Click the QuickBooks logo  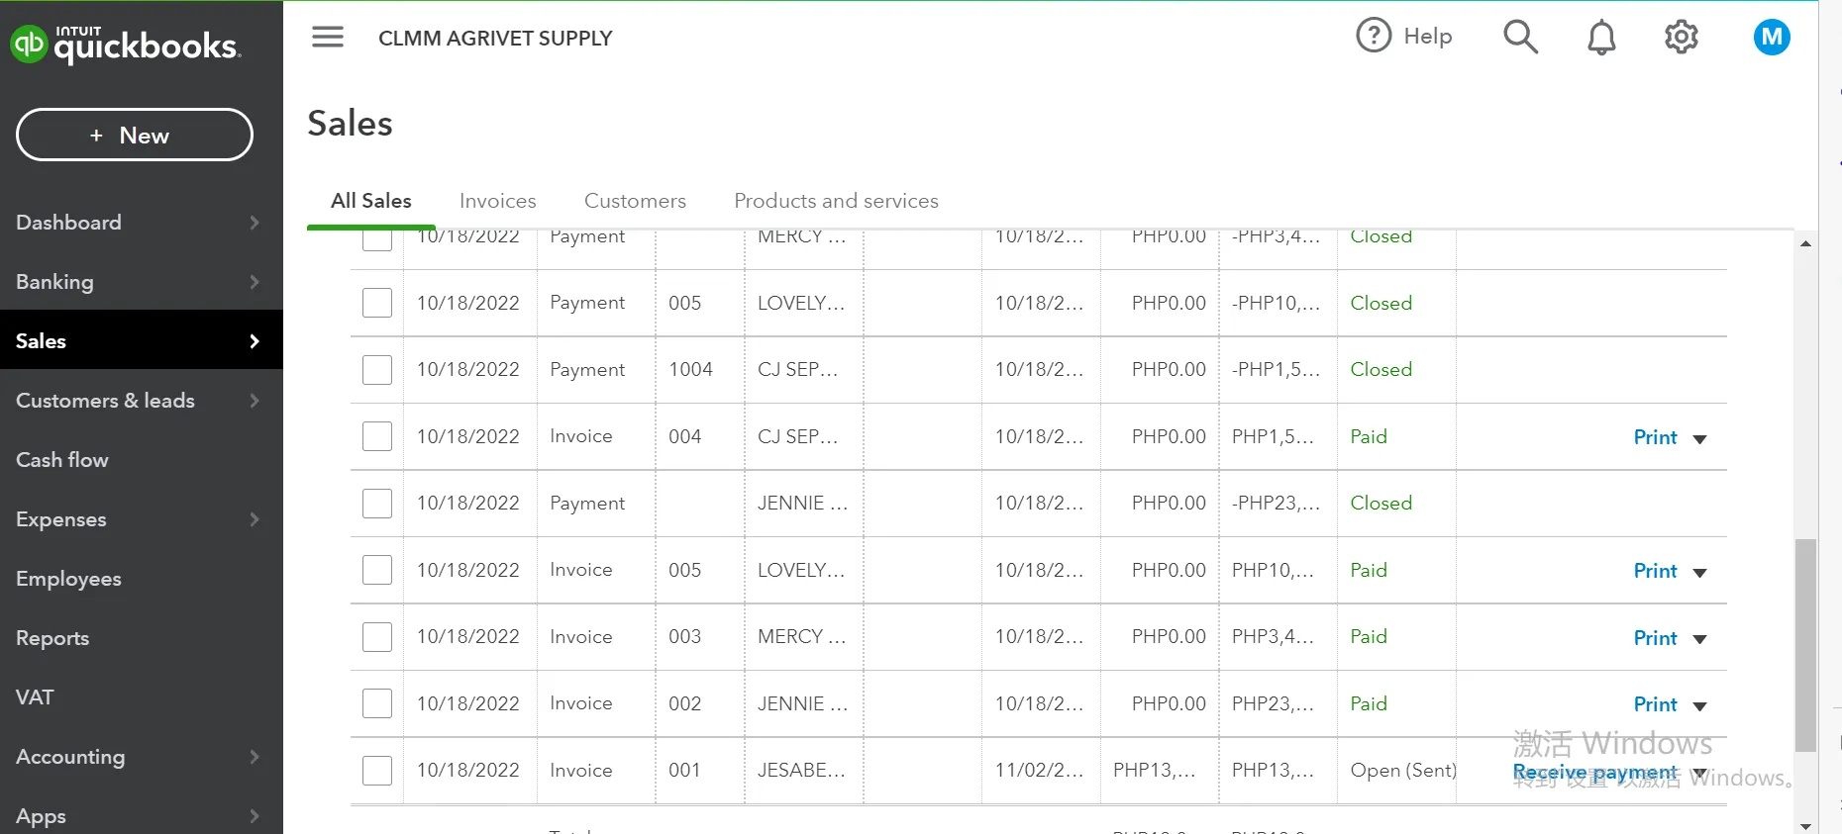tap(125, 45)
